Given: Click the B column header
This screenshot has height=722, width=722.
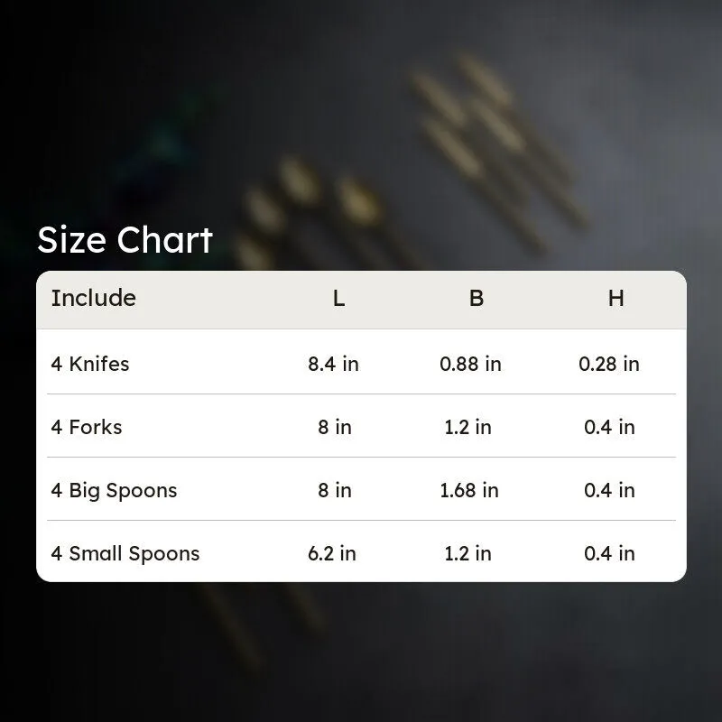Looking at the screenshot, I should [477, 299].
